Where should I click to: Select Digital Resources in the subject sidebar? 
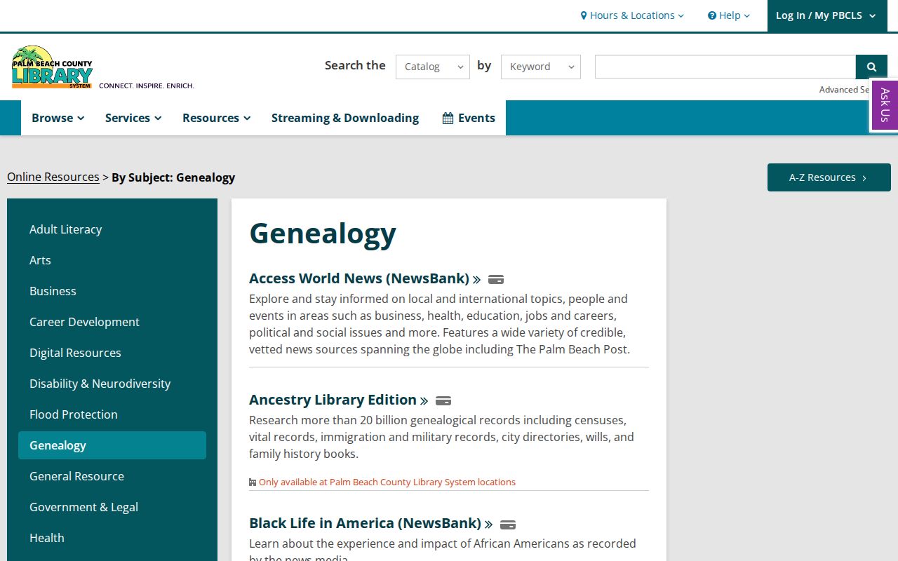(x=112, y=353)
